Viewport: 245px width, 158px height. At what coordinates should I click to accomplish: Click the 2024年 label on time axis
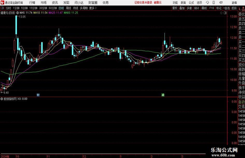[5, 156]
